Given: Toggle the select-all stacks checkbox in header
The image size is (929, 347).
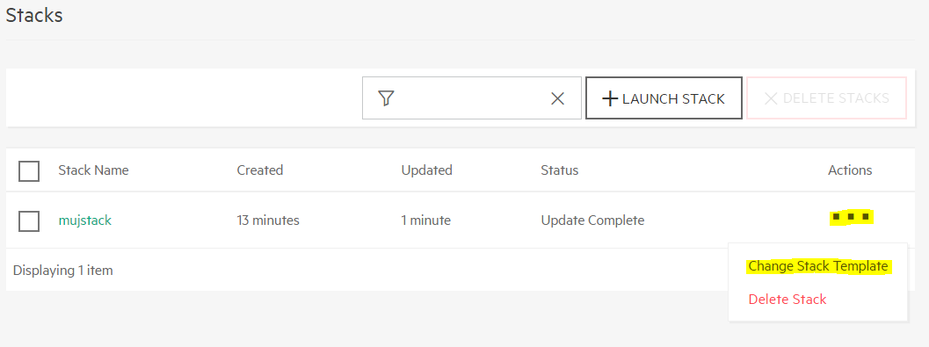Looking at the screenshot, I should pos(29,170).
